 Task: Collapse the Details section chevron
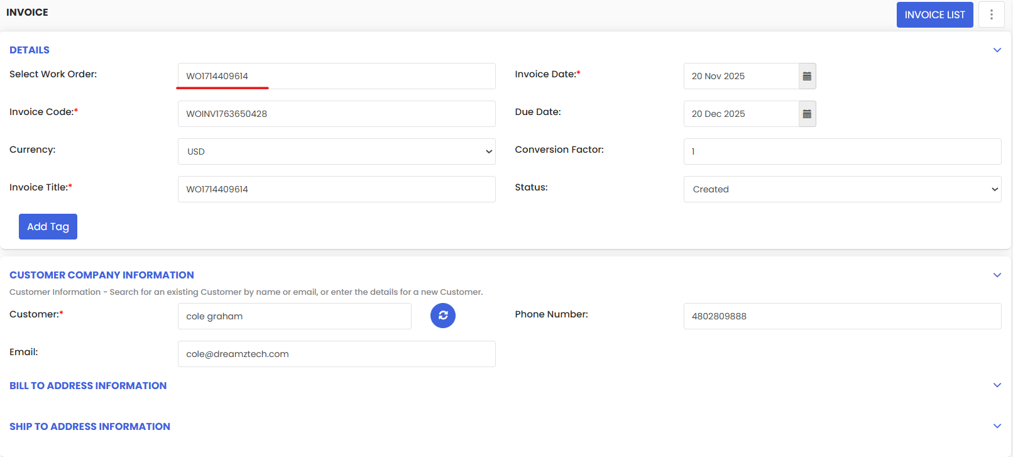pyautogui.click(x=997, y=50)
